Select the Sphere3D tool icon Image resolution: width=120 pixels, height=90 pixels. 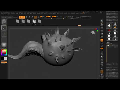(x=115, y=24)
